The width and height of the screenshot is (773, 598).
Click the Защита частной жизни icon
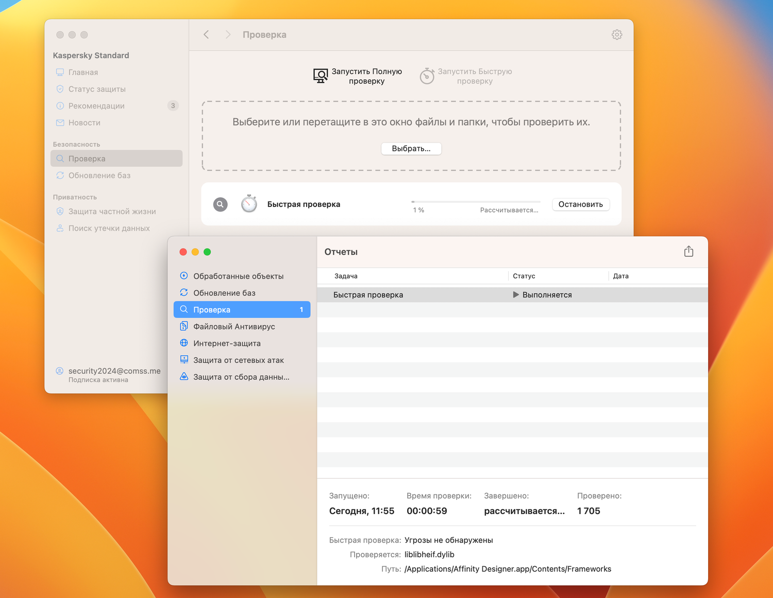click(x=60, y=212)
